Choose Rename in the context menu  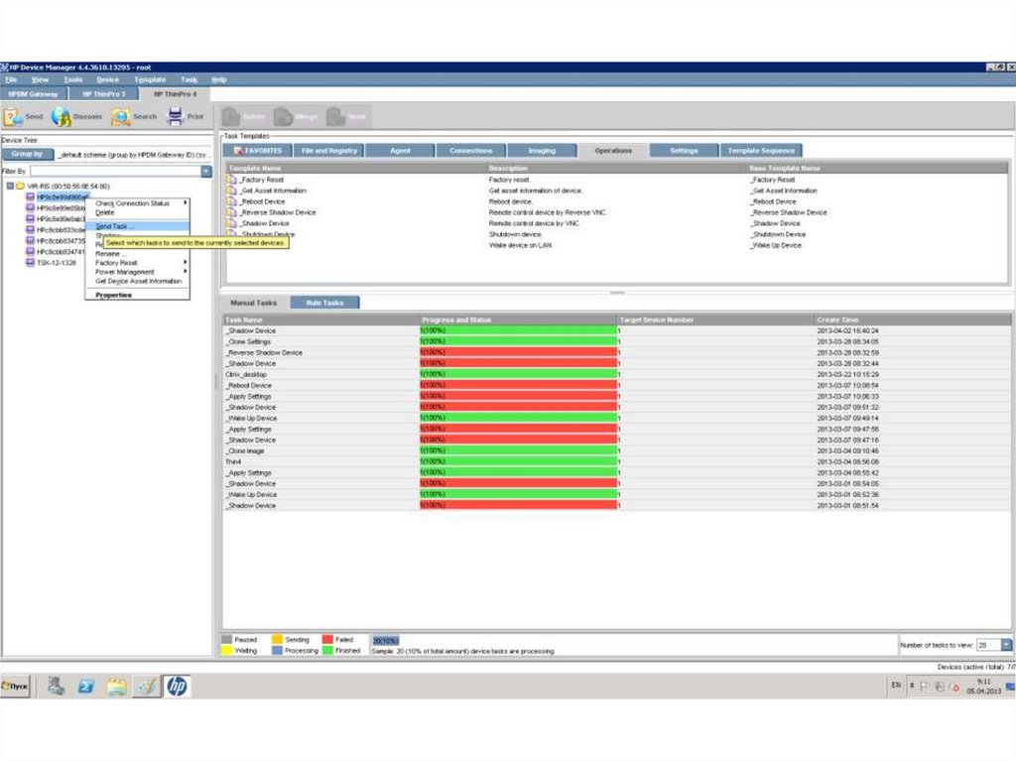tap(137, 253)
